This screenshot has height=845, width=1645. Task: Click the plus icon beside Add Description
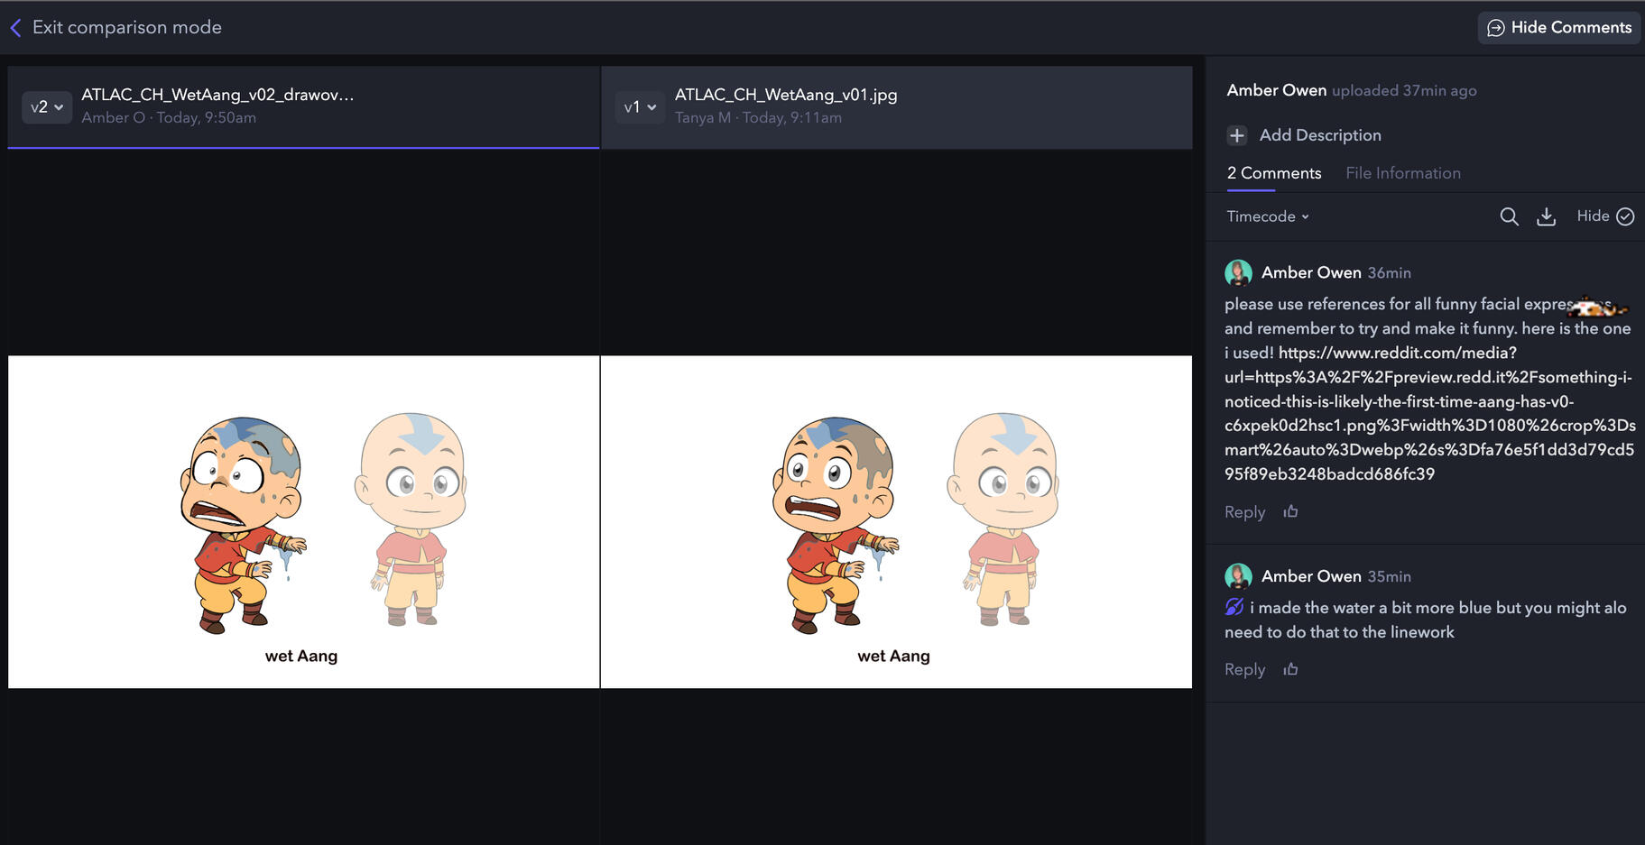1236,135
